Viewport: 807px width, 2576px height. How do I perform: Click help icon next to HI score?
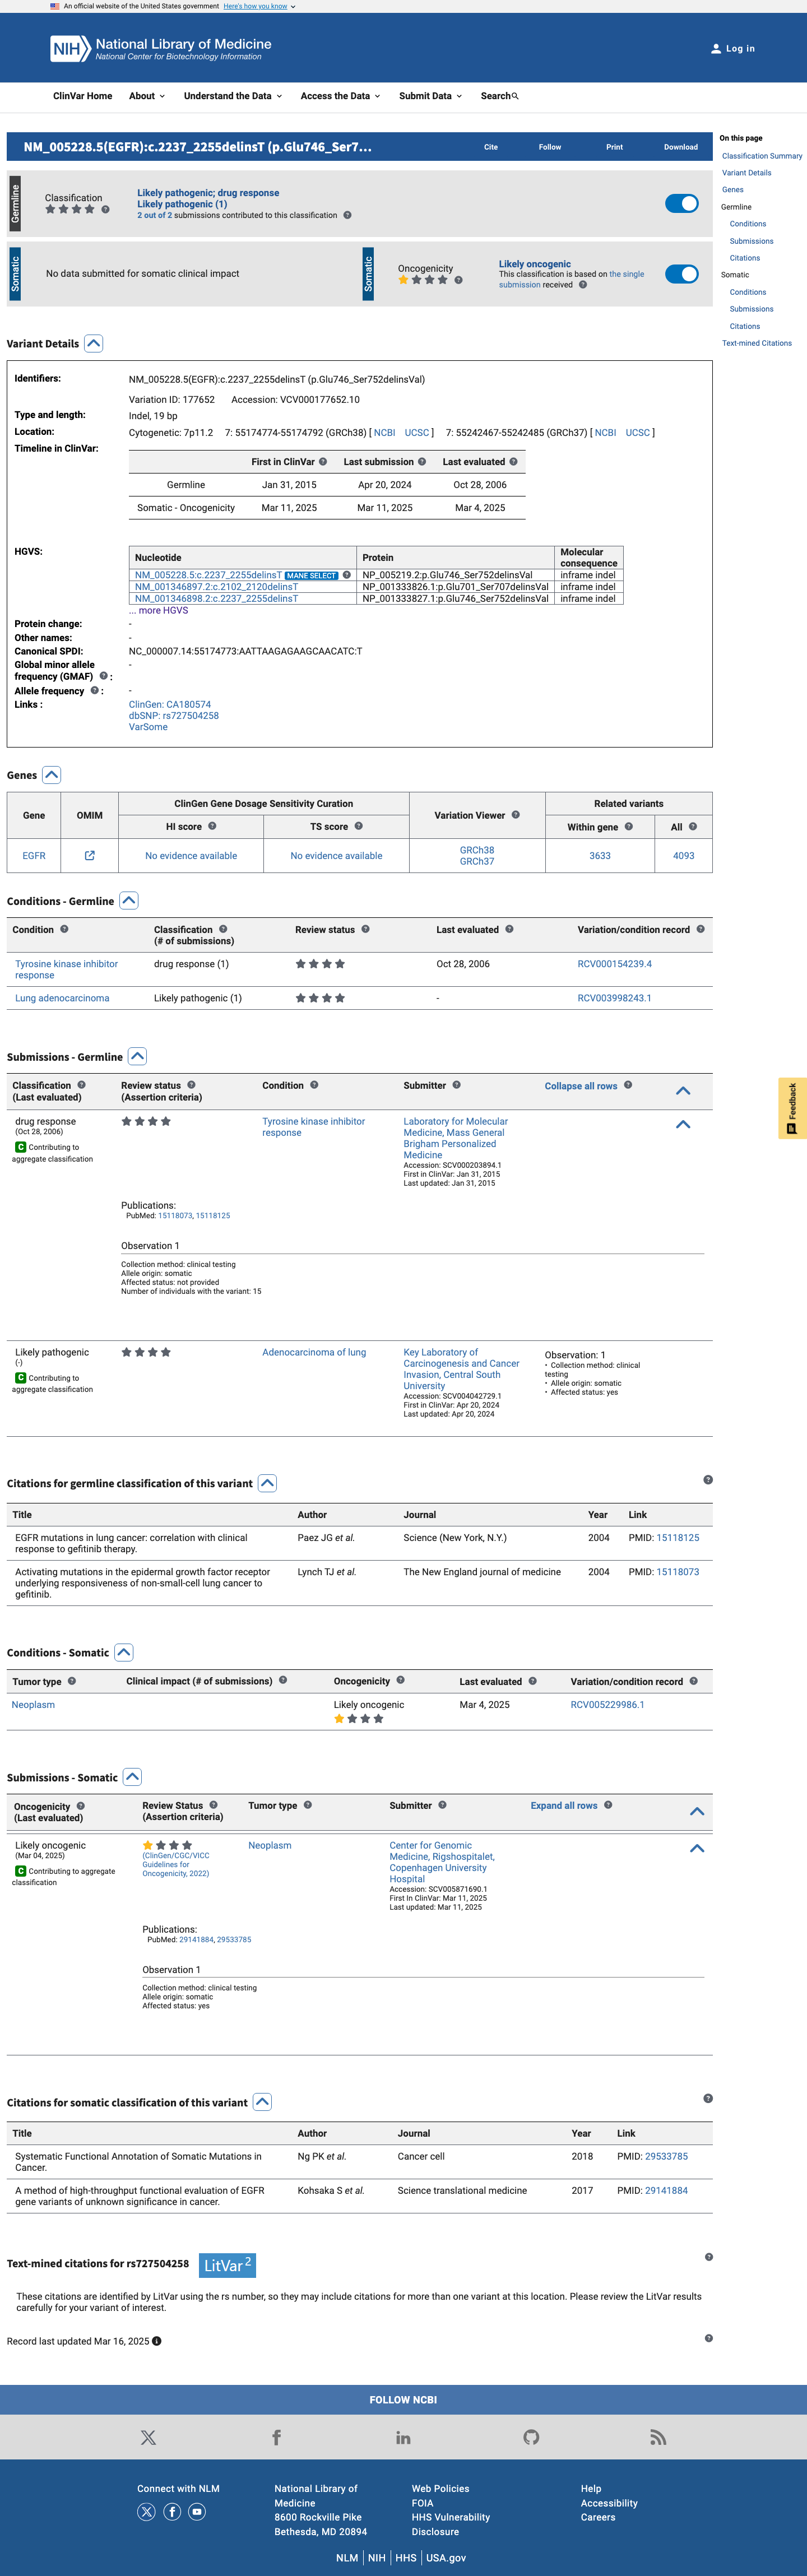[212, 827]
